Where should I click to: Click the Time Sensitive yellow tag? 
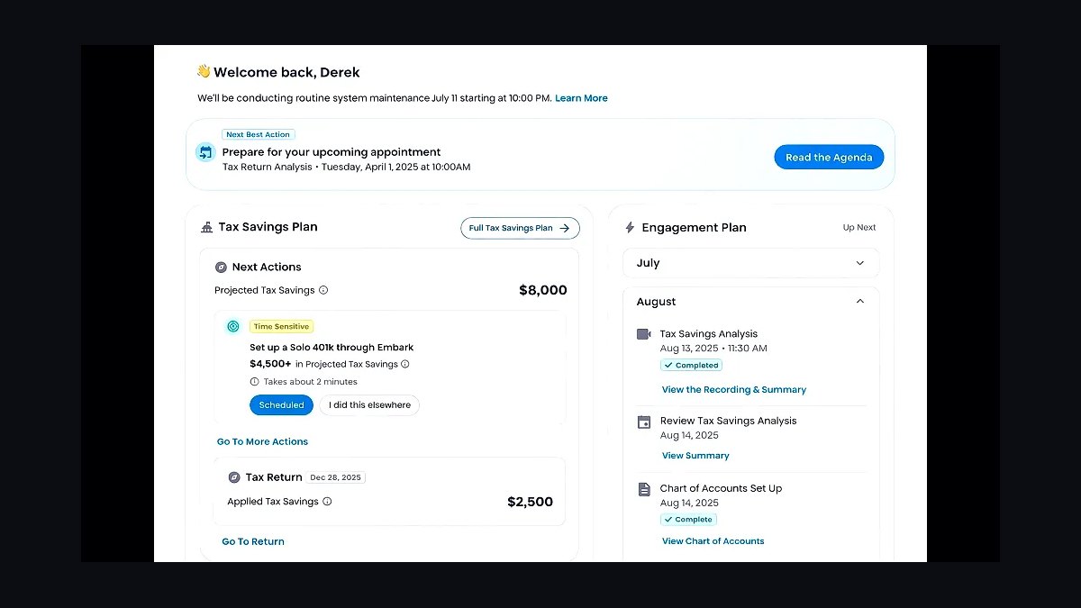pos(281,327)
